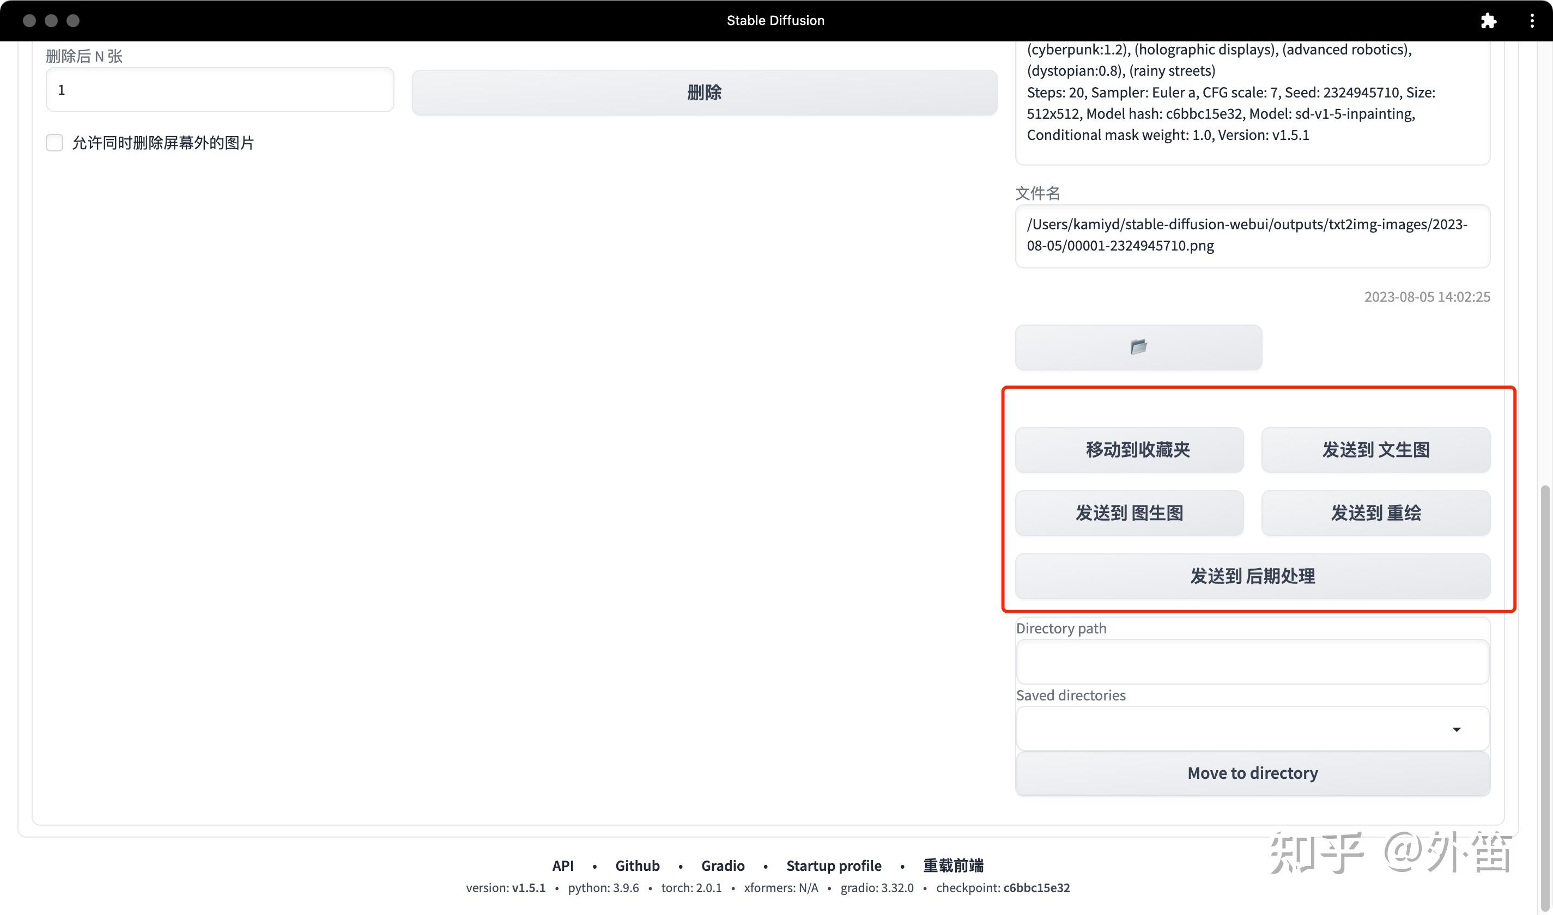Open the API footer link
This screenshot has height=915, width=1553.
pyautogui.click(x=562, y=865)
